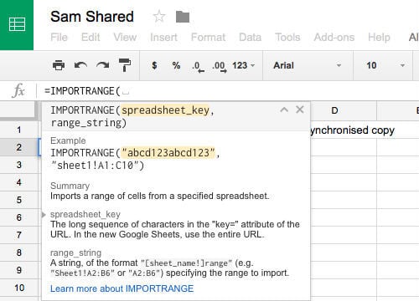This screenshot has width=419, height=301.
Task: Format as currency with dollar icon
Action: click(154, 65)
